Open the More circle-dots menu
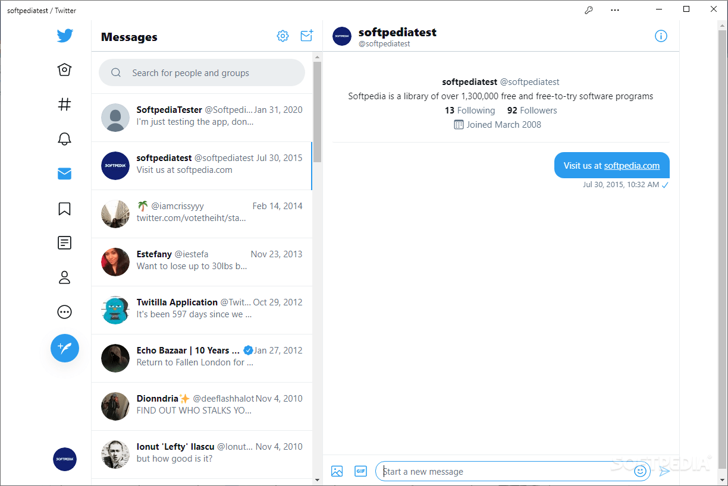 coord(65,312)
